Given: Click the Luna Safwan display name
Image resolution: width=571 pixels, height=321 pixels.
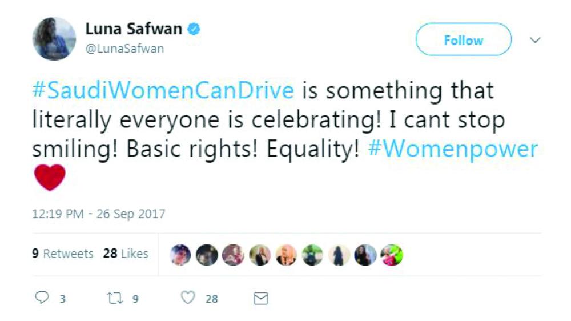Looking at the screenshot, I should click(134, 29).
